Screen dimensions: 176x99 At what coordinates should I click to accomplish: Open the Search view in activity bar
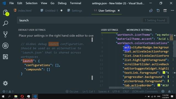[5, 23]
